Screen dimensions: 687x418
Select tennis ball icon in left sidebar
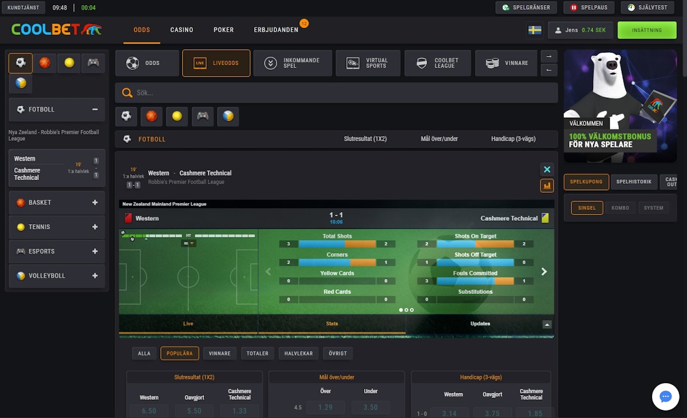(x=69, y=63)
